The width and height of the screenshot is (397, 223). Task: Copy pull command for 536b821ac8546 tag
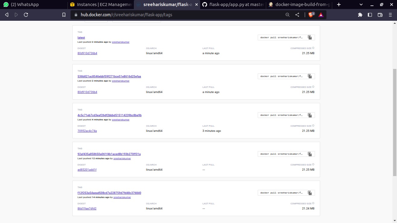pyautogui.click(x=310, y=76)
